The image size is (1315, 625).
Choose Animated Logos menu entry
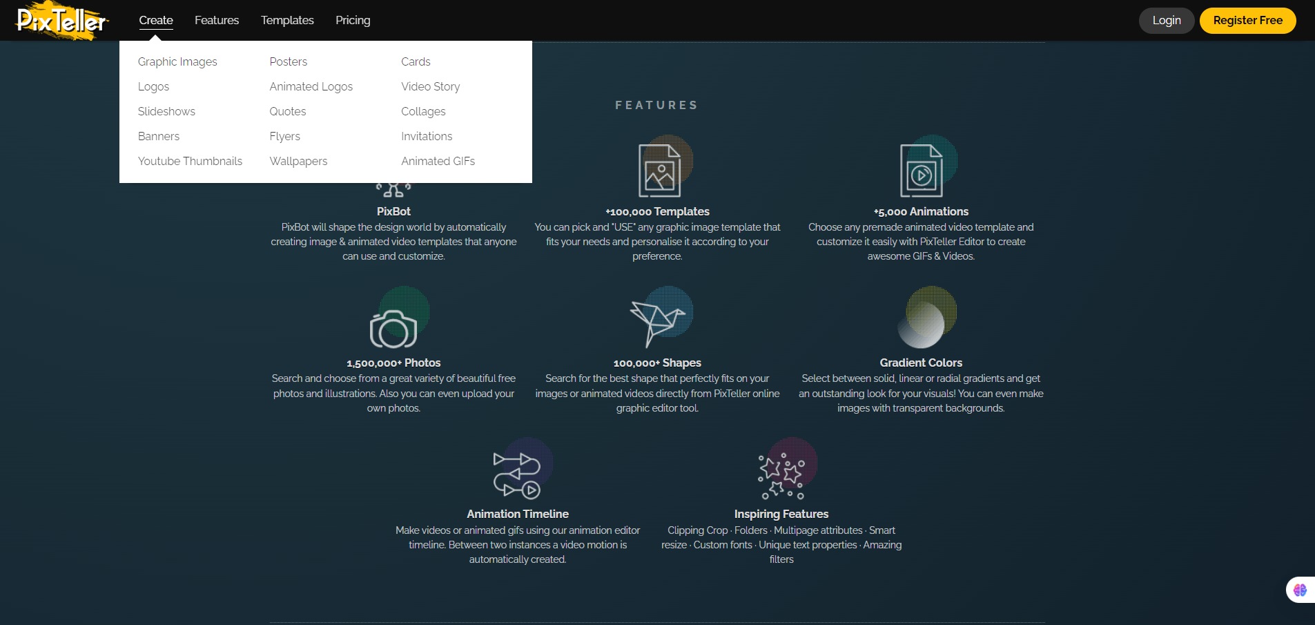[x=311, y=86]
